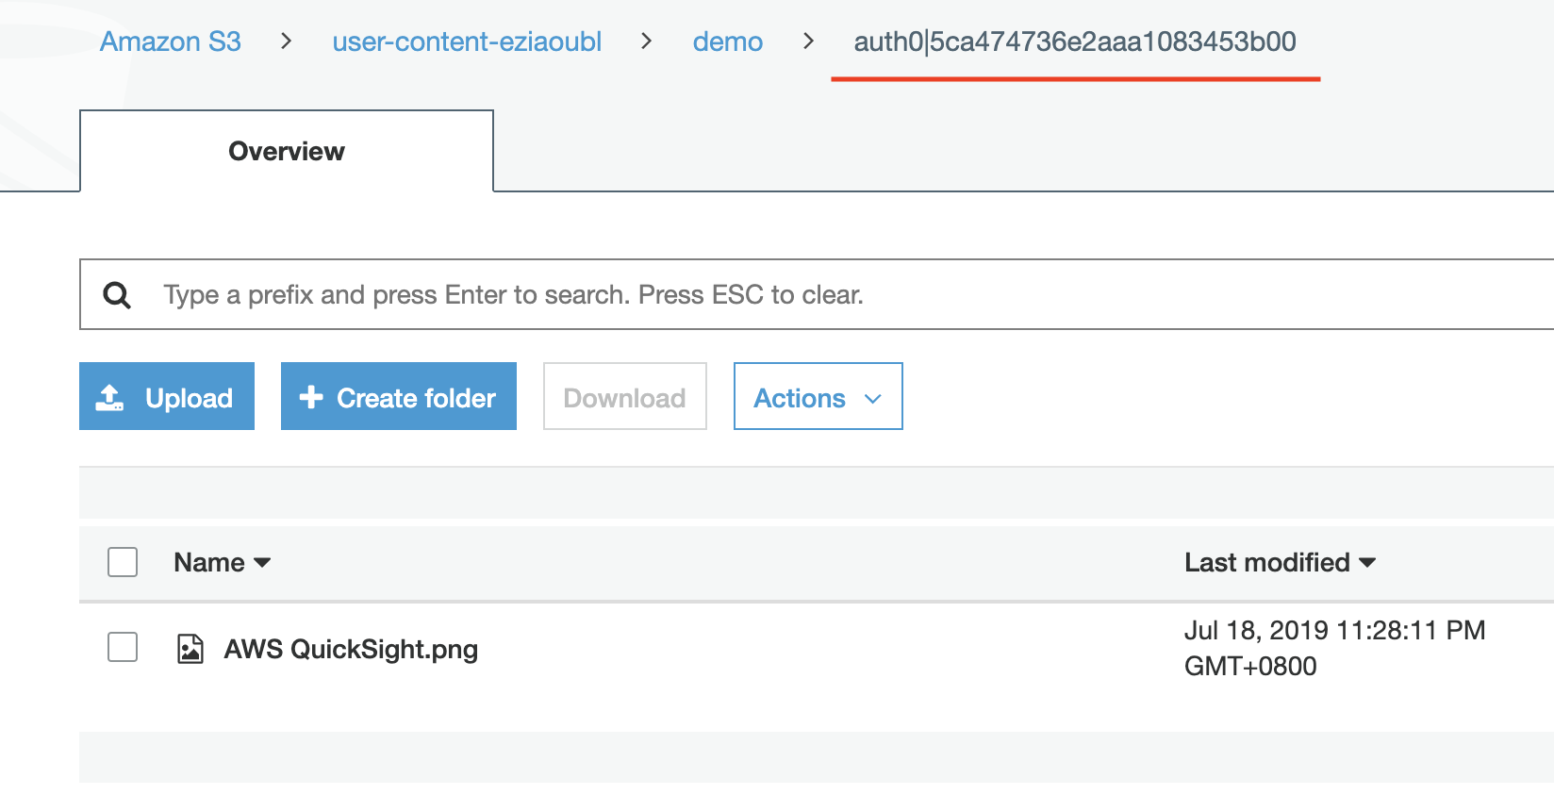The width and height of the screenshot is (1554, 811).
Task: Toggle the select-all checkbox in header
Action: pos(123,562)
